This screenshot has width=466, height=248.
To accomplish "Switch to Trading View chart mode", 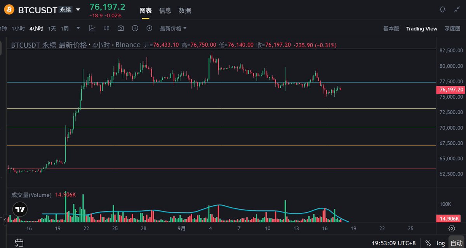I will (422, 28).
